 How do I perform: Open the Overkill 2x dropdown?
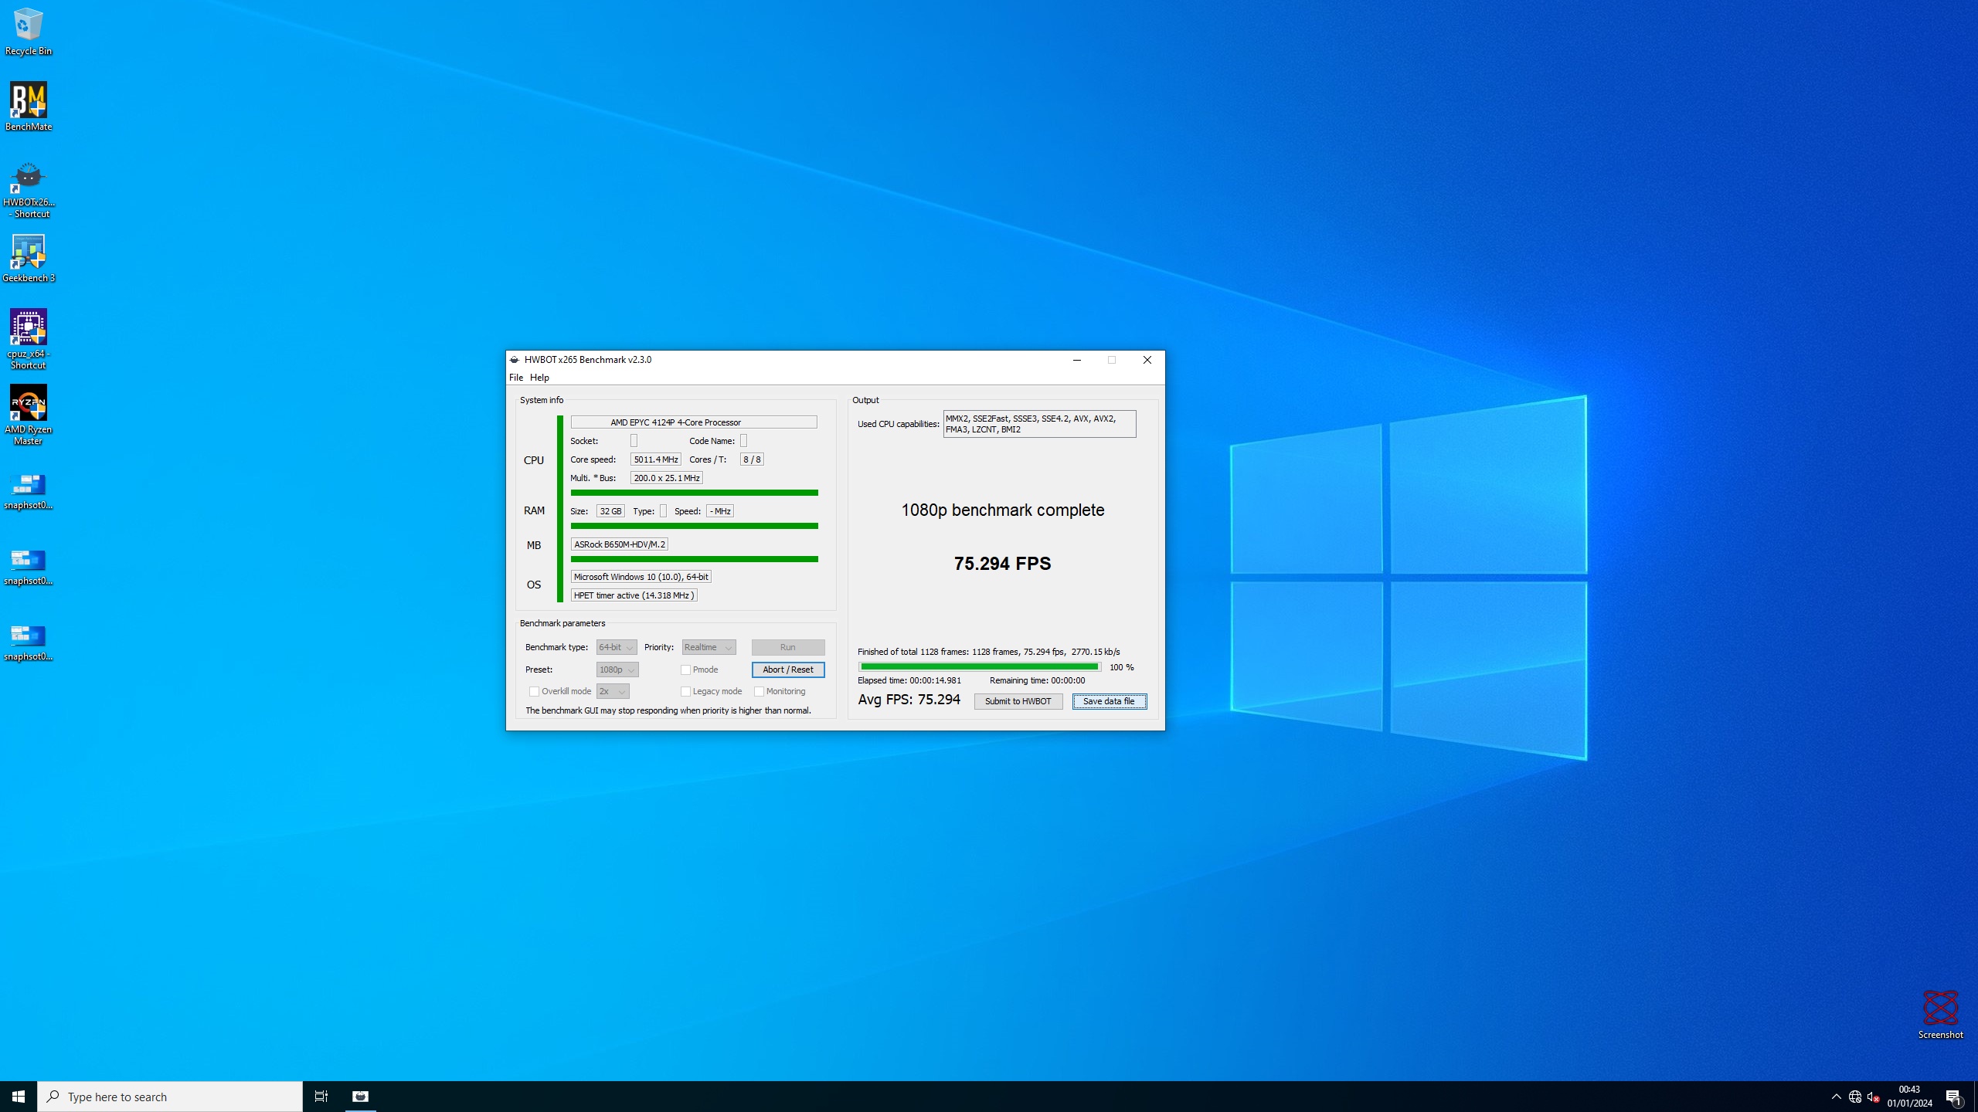(613, 691)
